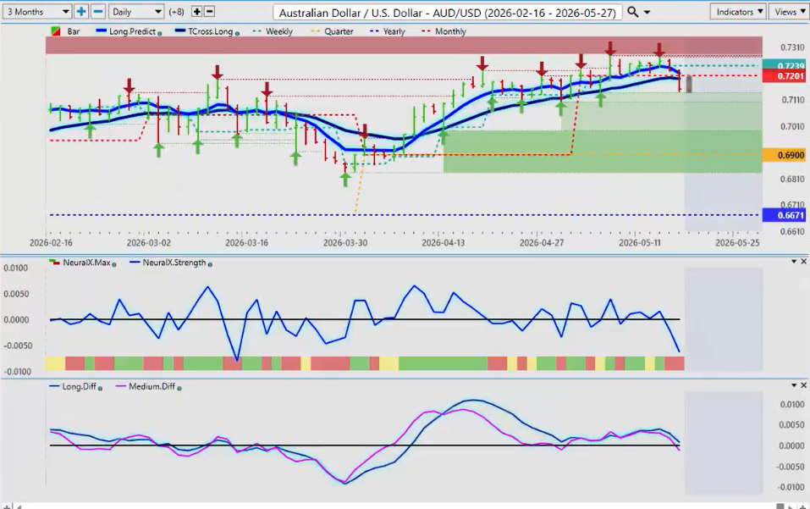Screen dimensions: 810x509
Task: Click the 0.7110 price axis label
Action: pos(792,100)
